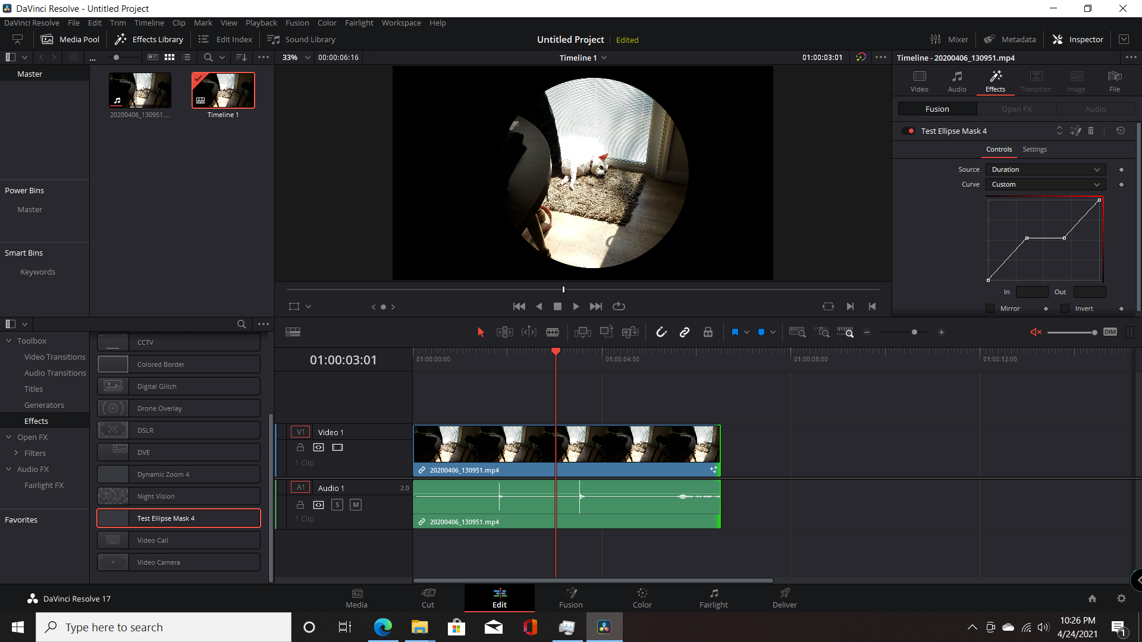Open the Timeline View Options icon

pos(293,332)
